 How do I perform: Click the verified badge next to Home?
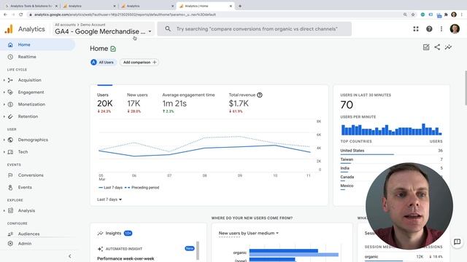point(113,49)
